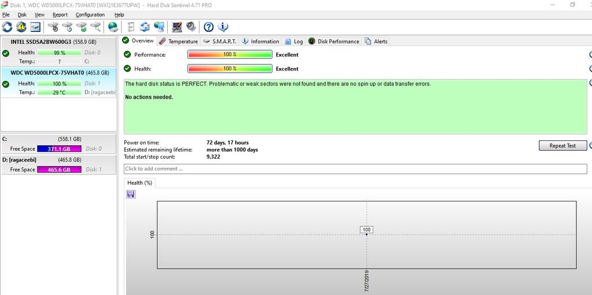Select the Health (%) graph tab
The height and width of the screenshot is (295, 592).
point(140,183)
